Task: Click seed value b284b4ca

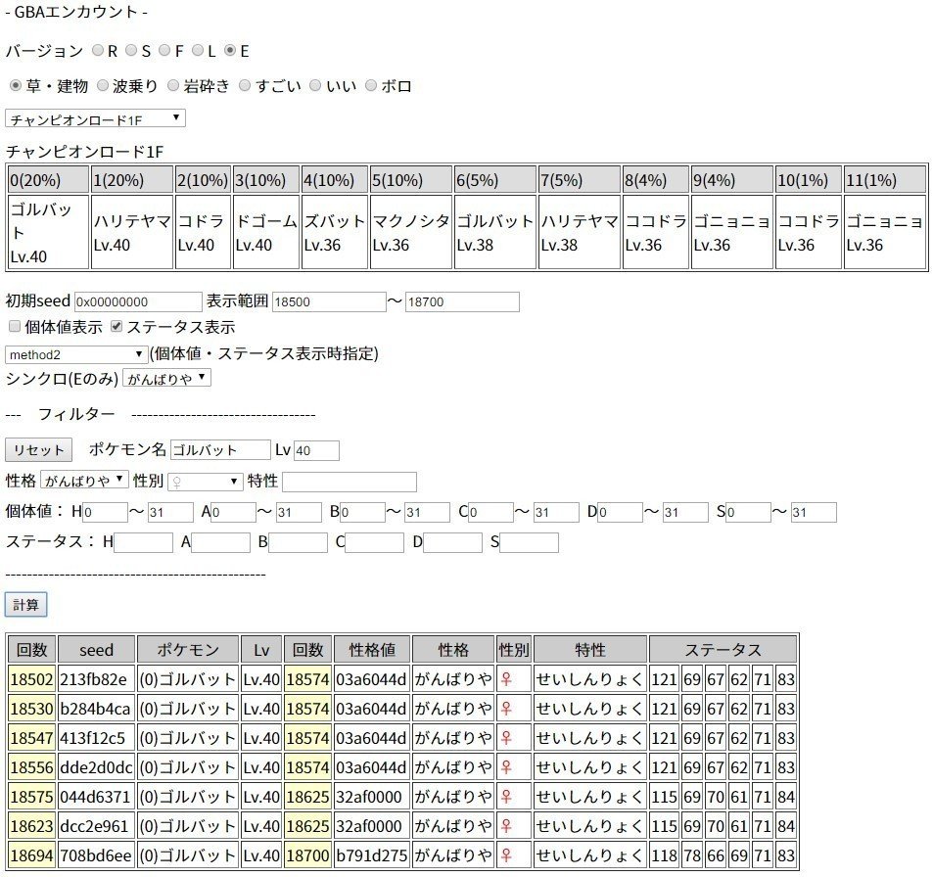Action: [96, 709]
